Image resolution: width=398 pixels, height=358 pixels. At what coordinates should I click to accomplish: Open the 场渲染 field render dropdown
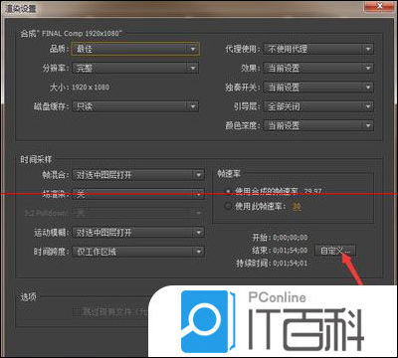[138, 194]
